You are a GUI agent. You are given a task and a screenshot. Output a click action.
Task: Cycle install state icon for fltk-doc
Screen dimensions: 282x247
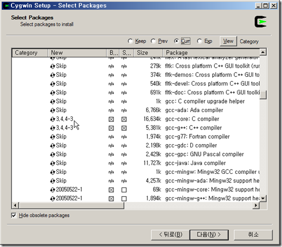pyautogui.click(x=53, y=93)
